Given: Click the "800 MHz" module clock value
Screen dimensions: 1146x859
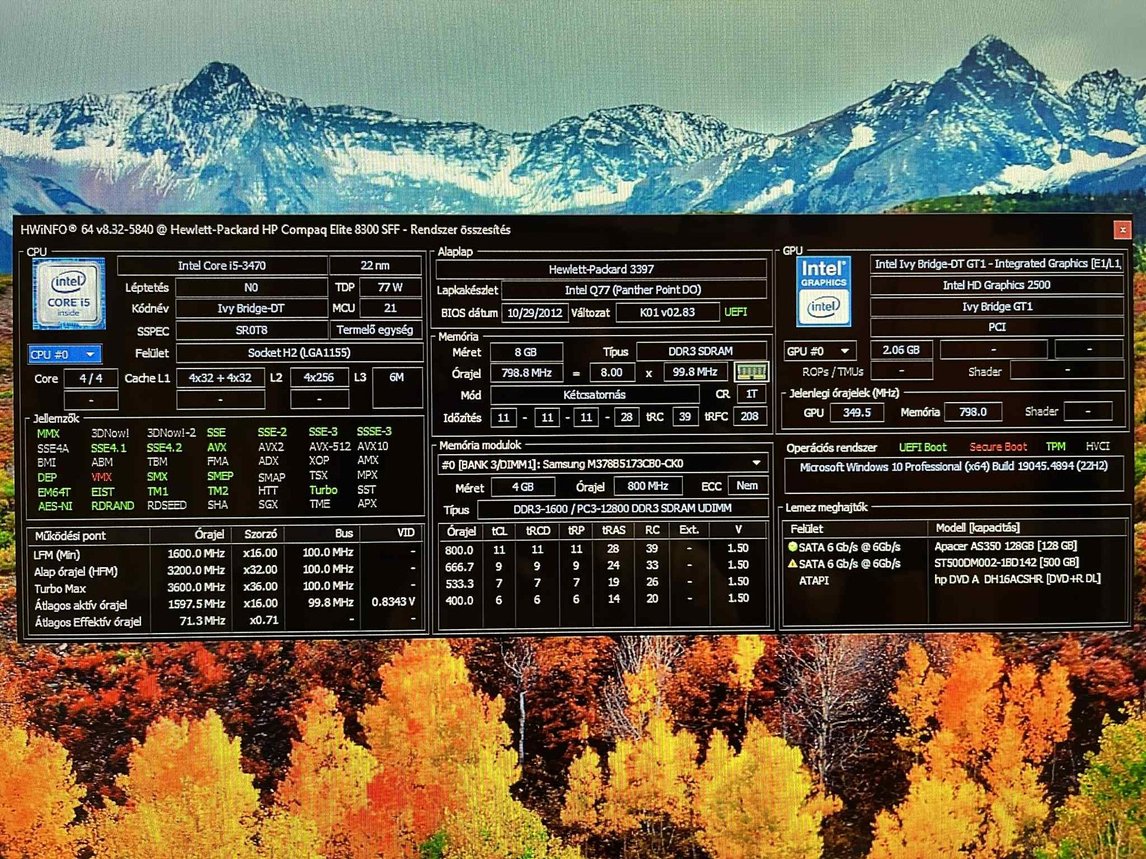Looking at the screenshot, I should (648, 486).
